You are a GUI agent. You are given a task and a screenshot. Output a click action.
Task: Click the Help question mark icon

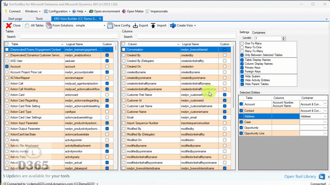(x=74, y=11)
